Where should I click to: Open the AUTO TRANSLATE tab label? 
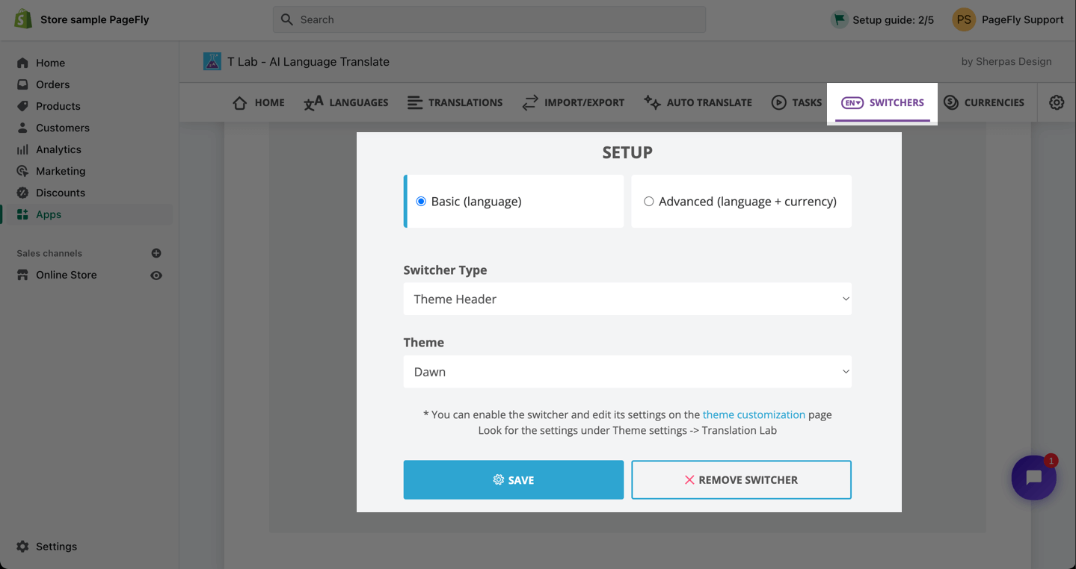[x=710, y=102]
